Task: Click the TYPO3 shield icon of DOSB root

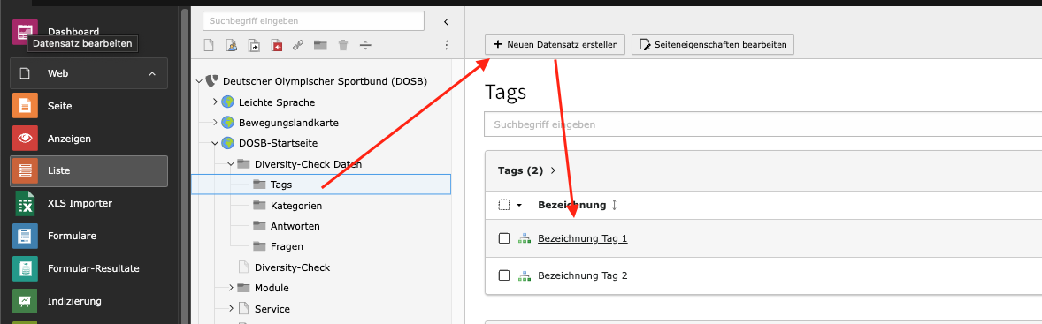Action: pos(212,81)
